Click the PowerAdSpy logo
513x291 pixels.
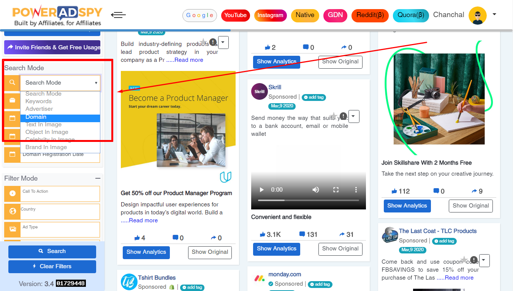(57, 16)
